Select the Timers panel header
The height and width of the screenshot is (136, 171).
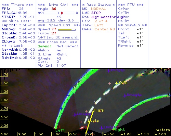coord(17,5)
